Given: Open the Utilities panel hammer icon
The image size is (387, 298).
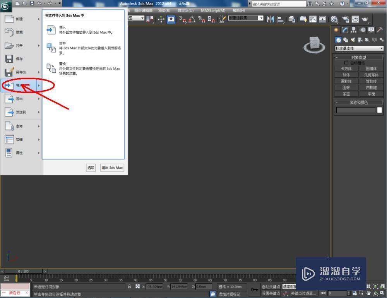Looking at the screenshot, I should click(380, 29).
